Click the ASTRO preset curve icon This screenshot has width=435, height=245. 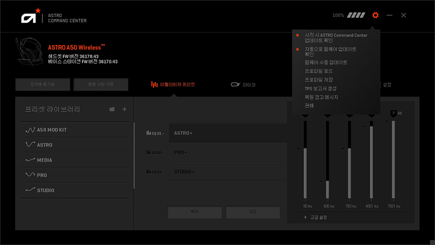[x=30, y=145]
